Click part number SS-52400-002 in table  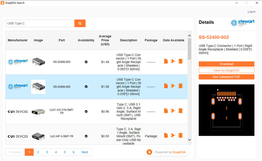click(x=62, y=87)
